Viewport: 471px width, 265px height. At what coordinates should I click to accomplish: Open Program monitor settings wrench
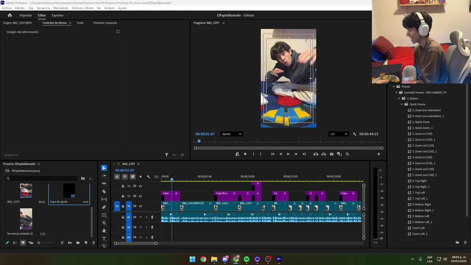point(354,134)
